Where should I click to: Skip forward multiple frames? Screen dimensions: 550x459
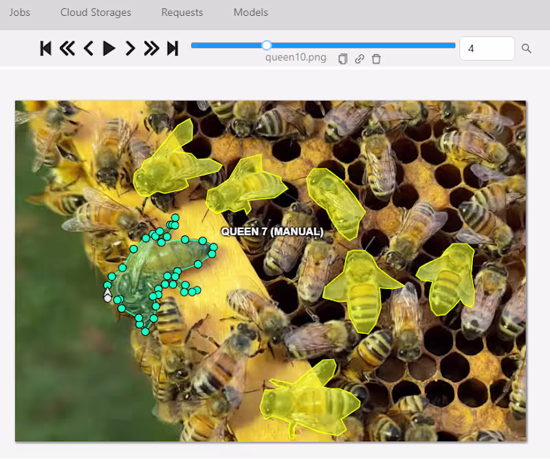click(151, 48)
